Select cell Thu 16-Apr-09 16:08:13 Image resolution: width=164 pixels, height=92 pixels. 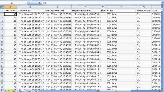(85, 66)
